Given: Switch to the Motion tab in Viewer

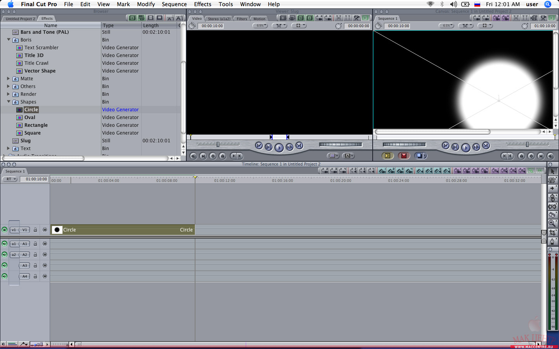Looking at the screenshot, I should [259, 19].
